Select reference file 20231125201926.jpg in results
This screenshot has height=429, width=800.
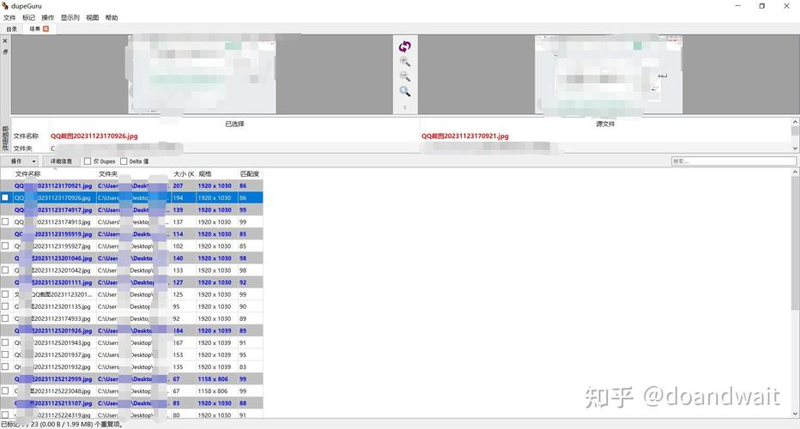[131, 330]
